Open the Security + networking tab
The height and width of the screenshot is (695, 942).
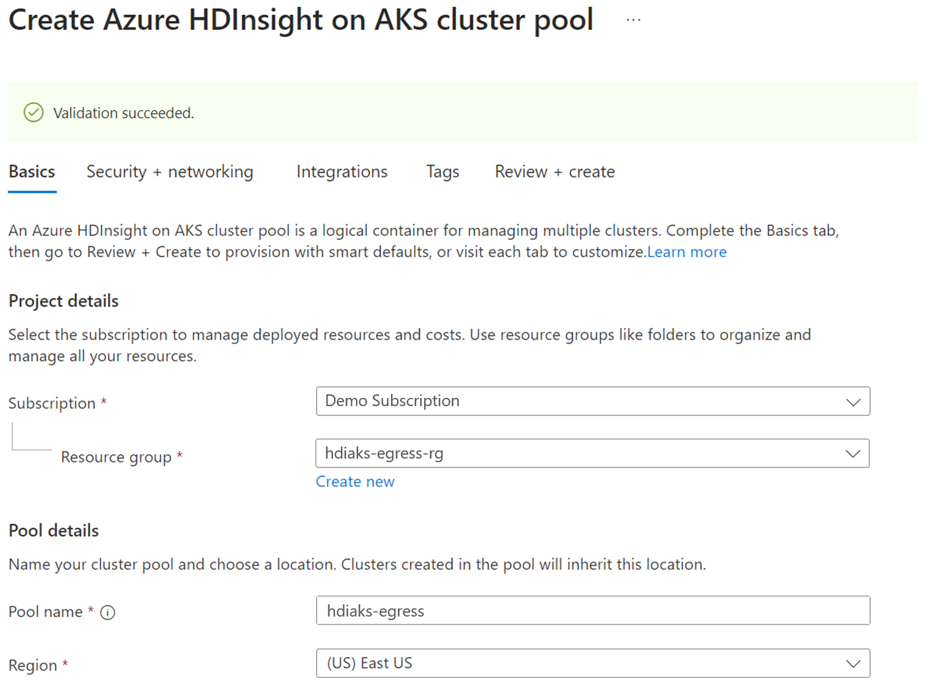[x=170, y=172]
